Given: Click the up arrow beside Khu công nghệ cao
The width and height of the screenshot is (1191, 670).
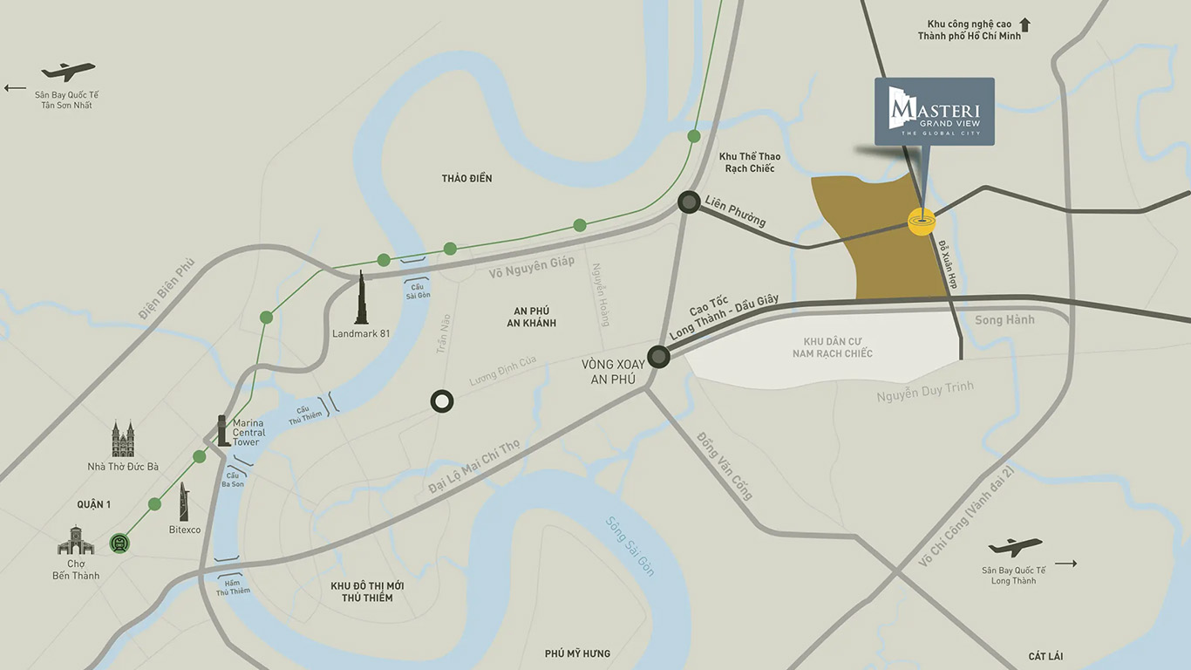Looking at the screenshot, I should pyautogui.click(x=1025, y=24).
